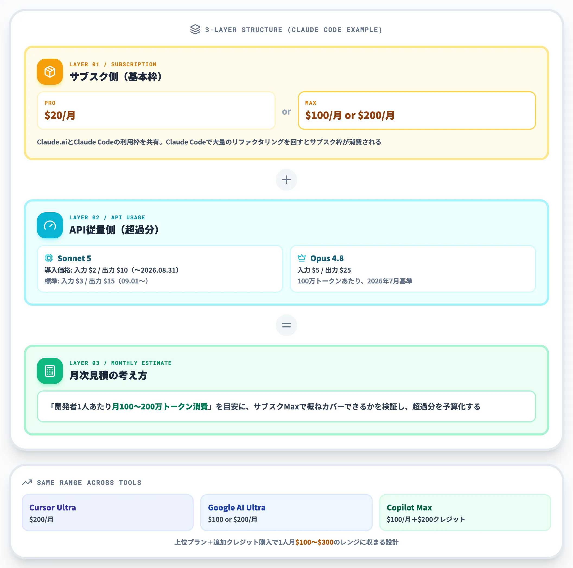Click the 'PRO' label in the plan card
This screenshot has height=568, width=573.
coord(50,103)
